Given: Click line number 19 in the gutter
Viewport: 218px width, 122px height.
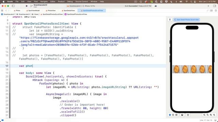Looking at the screenshot, I should click(7, 73).
